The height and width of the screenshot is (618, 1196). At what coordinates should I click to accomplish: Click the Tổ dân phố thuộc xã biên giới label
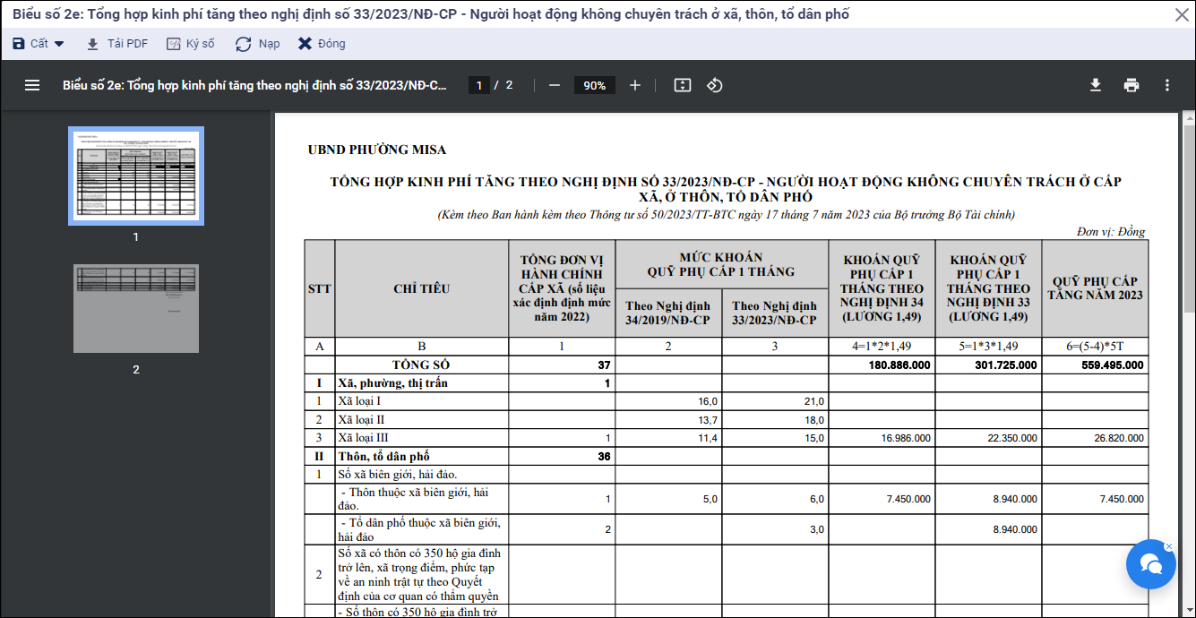pyautogui.click(x=420, y=529)
